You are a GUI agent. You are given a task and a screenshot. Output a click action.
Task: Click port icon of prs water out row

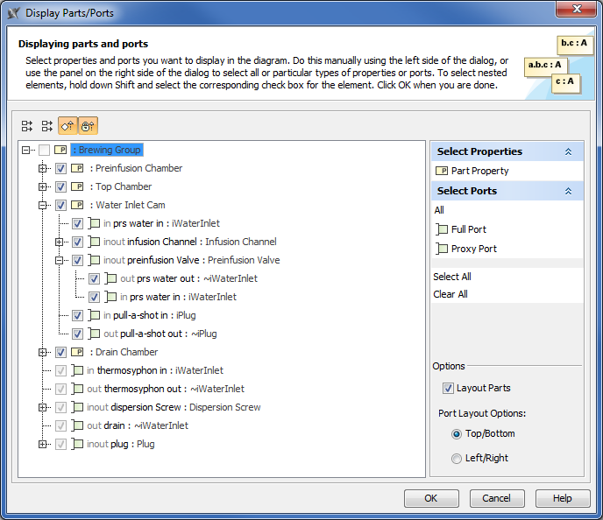click(110, 278)
